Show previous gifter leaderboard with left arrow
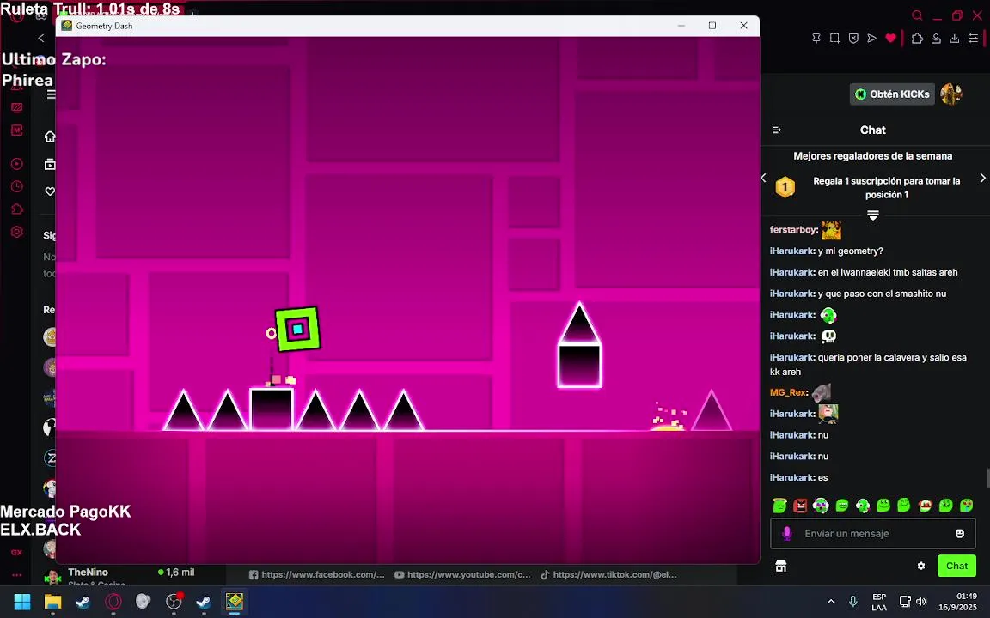This screenshot has width=990, height=618. [763, 178]
